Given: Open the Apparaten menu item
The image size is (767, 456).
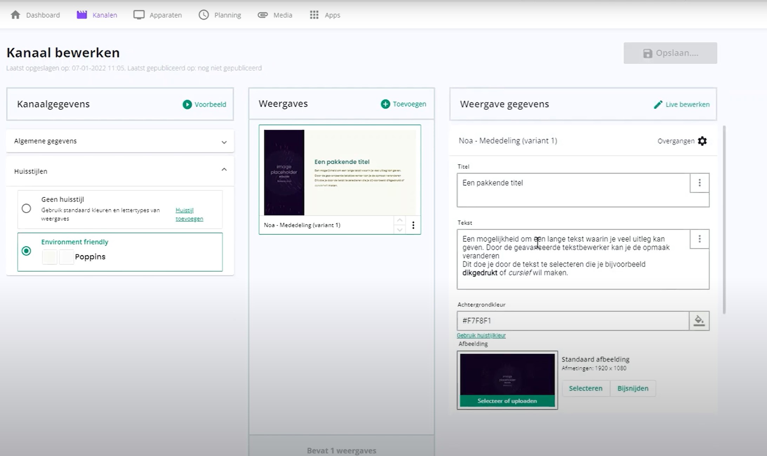Looking at the screenshot, I should click(158, 15).
